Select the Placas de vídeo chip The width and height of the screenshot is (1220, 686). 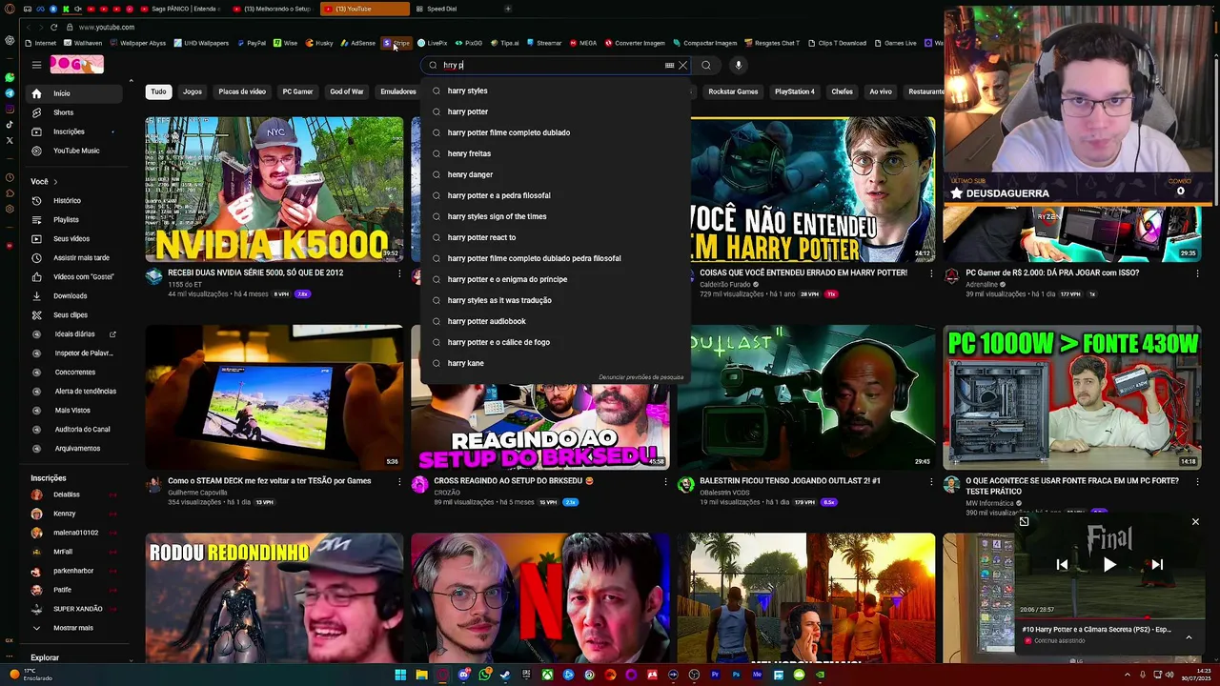[x=242, y=91]
